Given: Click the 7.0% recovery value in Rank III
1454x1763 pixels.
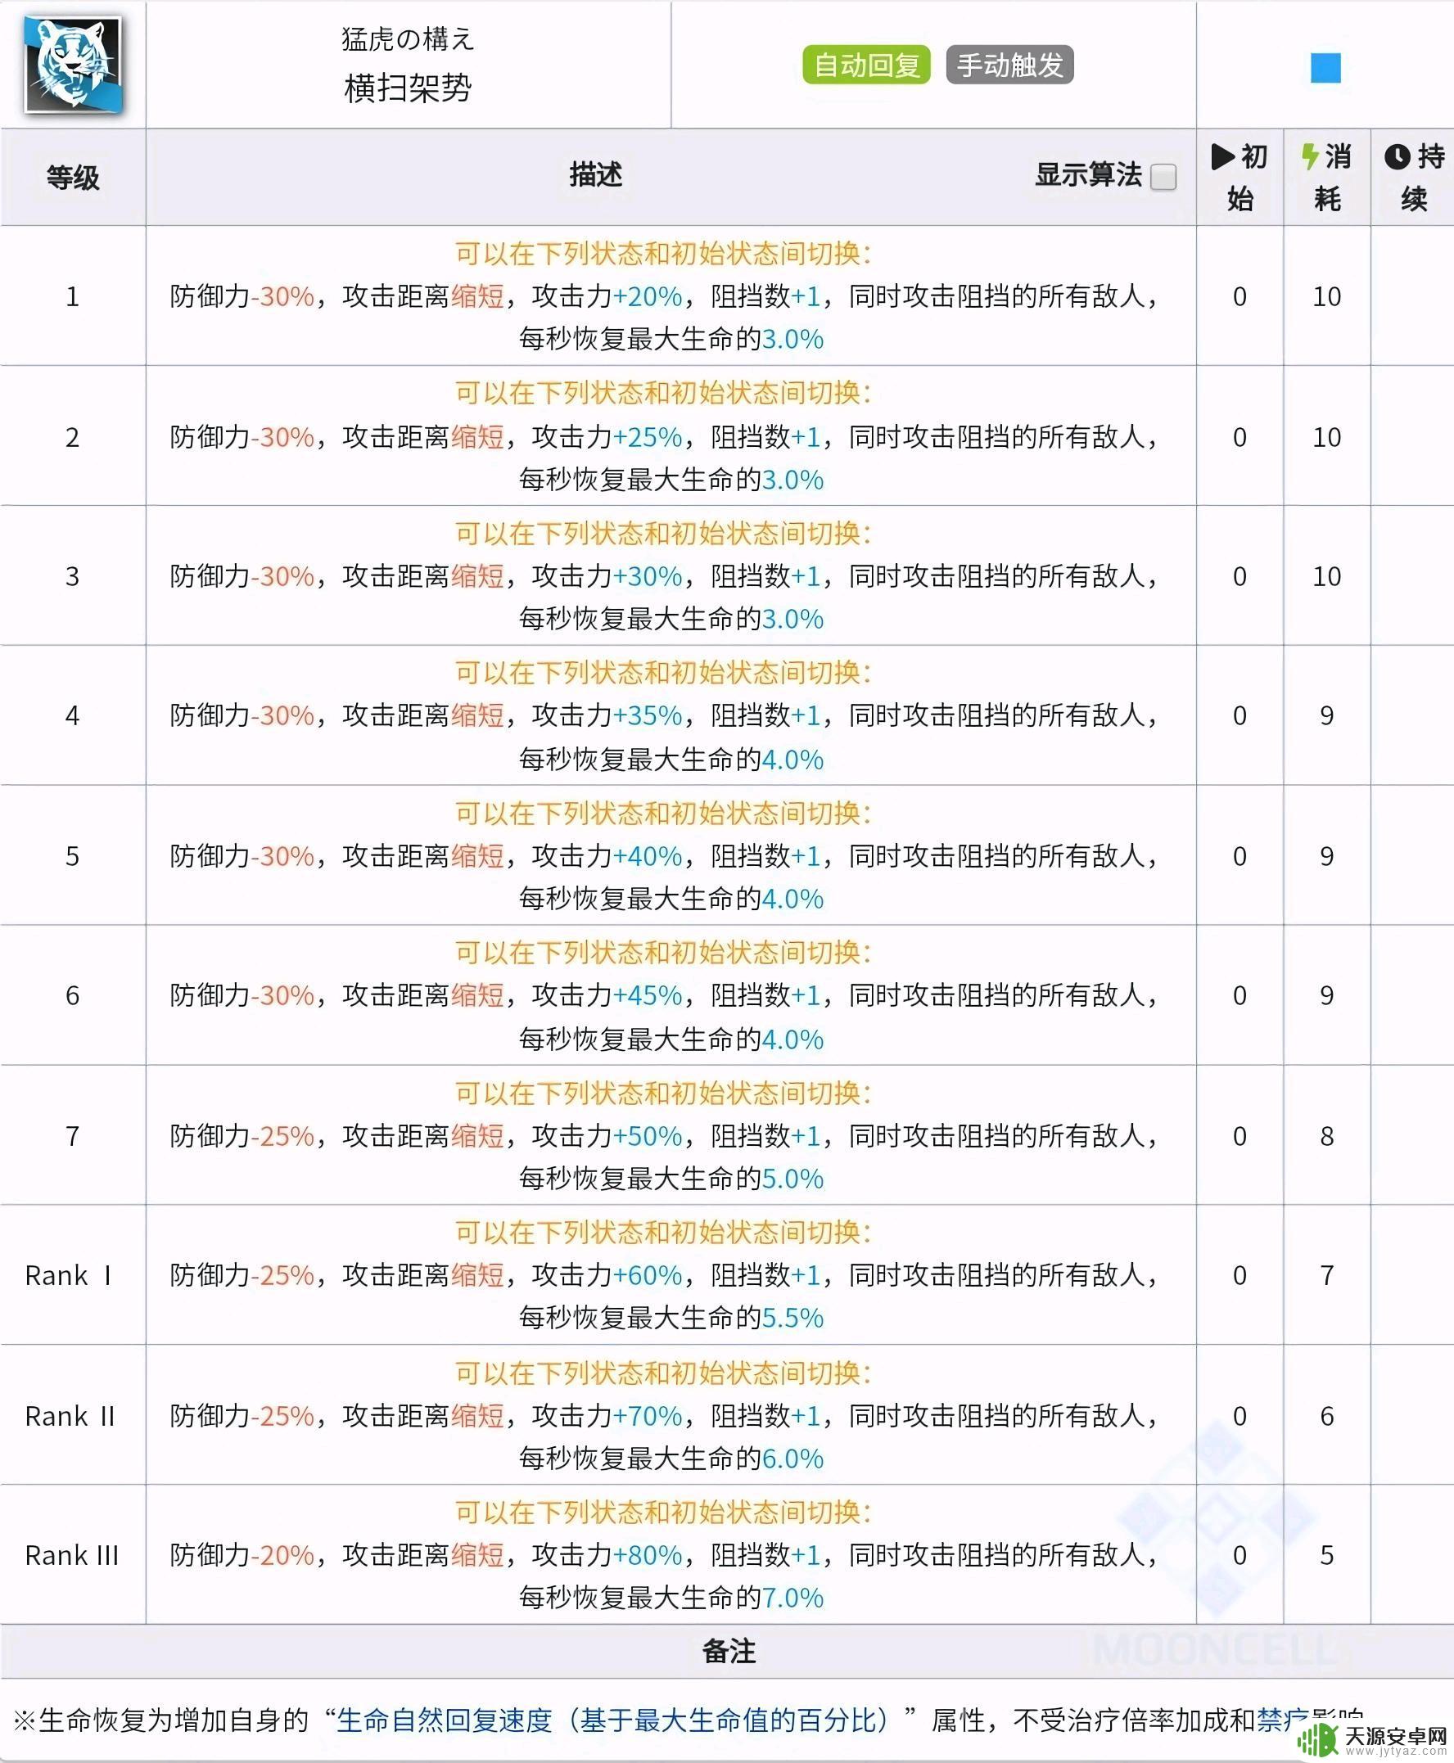Looking at the screenshot, I should (x=792, y=1597).
